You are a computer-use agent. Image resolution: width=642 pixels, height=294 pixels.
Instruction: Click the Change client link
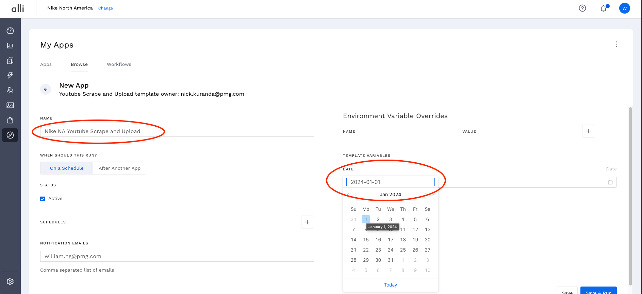tap(105, 8)
